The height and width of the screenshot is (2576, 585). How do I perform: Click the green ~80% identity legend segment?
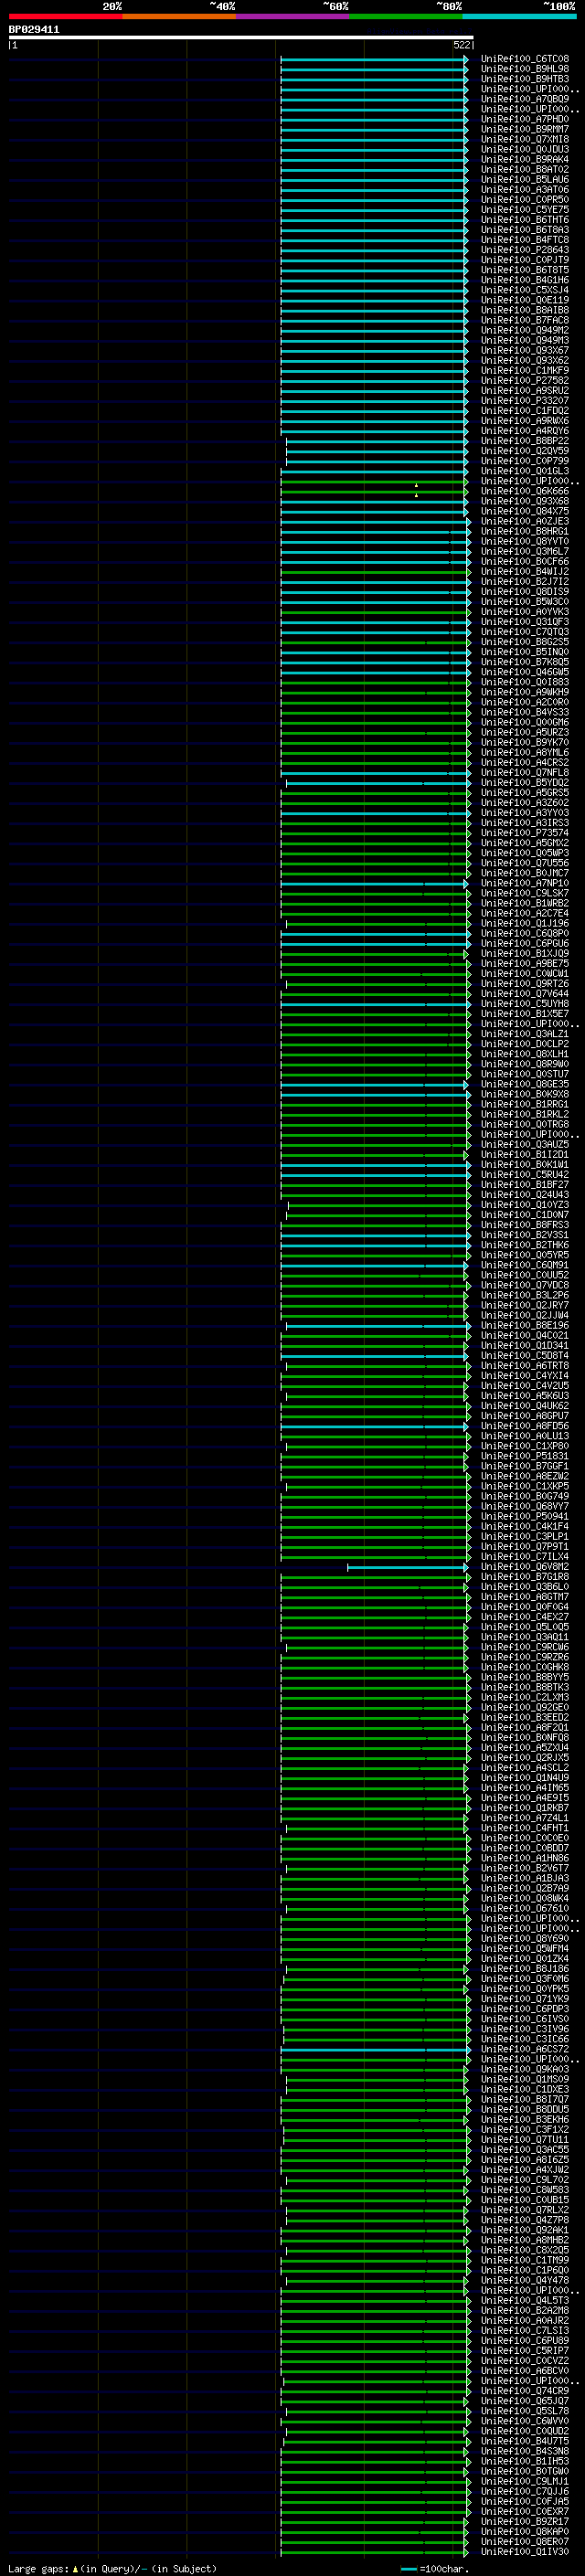(x=406, y=16)
